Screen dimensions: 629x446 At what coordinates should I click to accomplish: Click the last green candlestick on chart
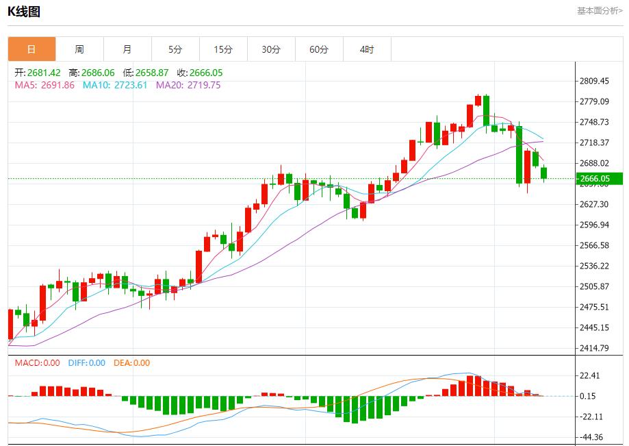pyautogui.click(x=544, y=173)
